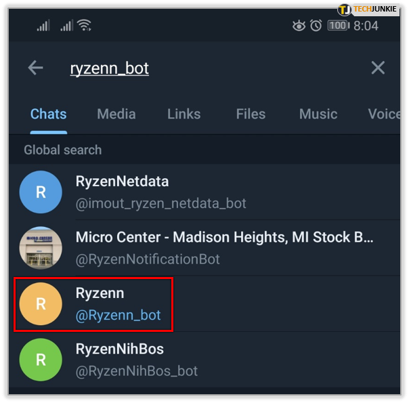Click the @Ryzenn_bot username link
Screen dimensions: 409x403
[x=118, y=315]
